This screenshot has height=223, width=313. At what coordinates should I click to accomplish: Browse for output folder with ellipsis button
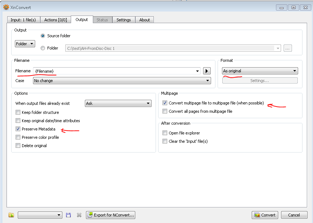coord(288,48)
